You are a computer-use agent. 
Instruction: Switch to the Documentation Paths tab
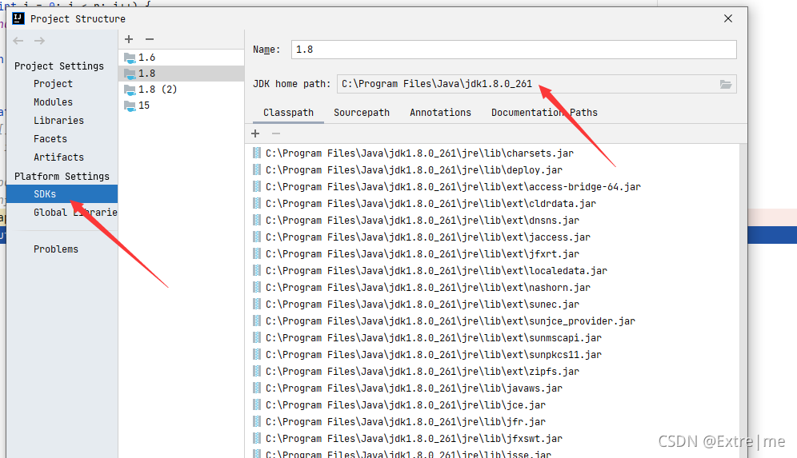(544, 113)
